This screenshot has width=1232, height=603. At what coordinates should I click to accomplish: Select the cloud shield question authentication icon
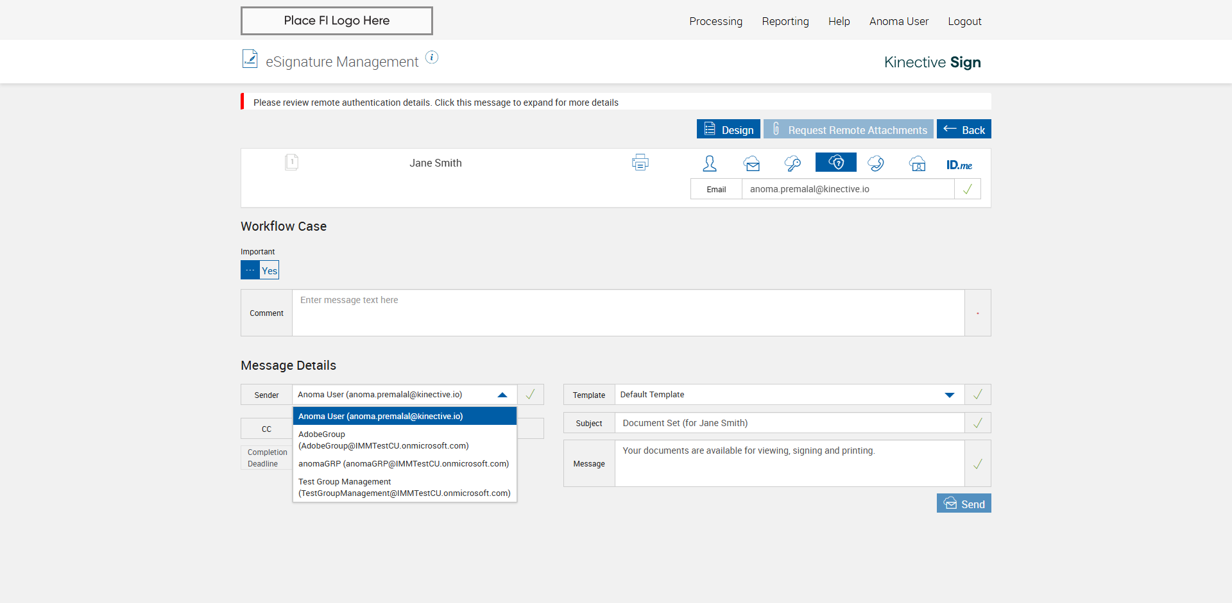[835, 163]
